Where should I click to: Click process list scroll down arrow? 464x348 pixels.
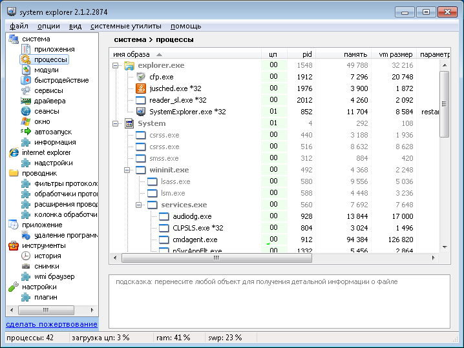[x=445, y=247]
